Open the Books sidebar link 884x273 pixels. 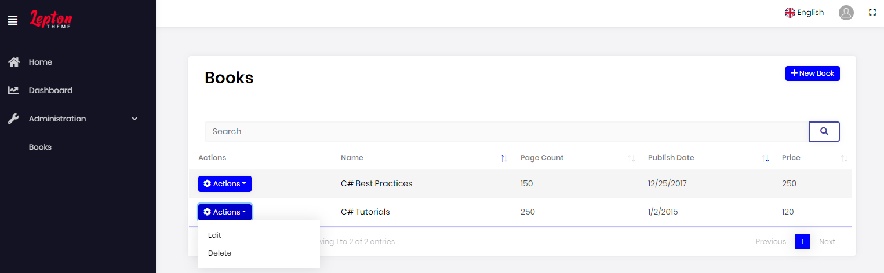[40, 147]
